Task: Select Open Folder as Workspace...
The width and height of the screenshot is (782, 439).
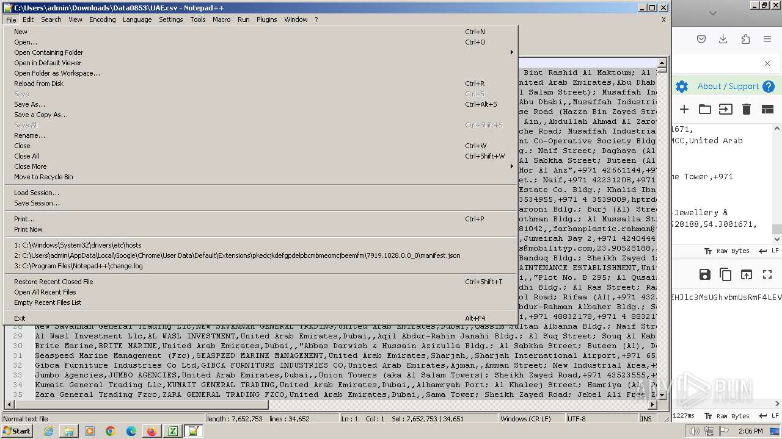Action: click(x=260, y=73)
